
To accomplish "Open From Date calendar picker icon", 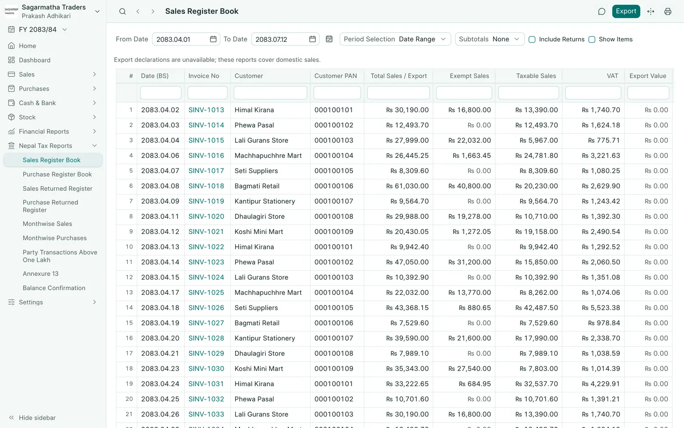I will (213, 39).
